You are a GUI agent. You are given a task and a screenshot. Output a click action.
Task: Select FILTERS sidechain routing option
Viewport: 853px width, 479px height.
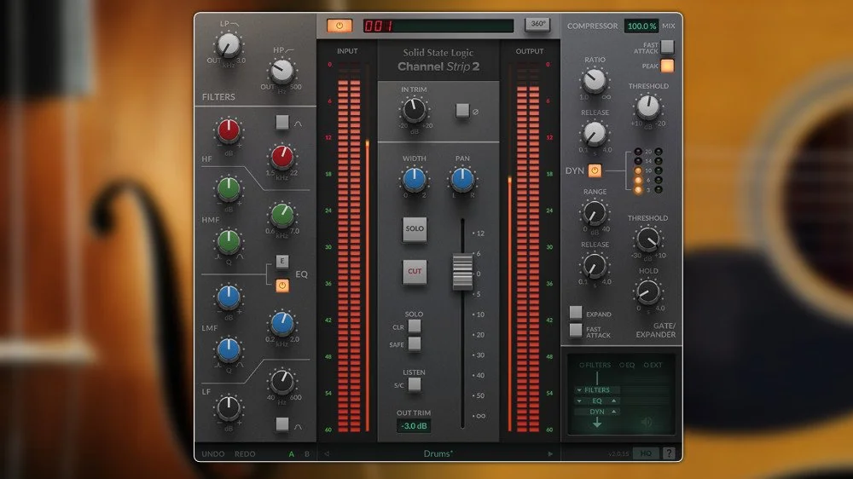595,365
